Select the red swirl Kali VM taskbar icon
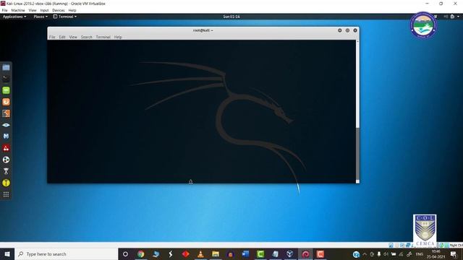 pos(305,253)
